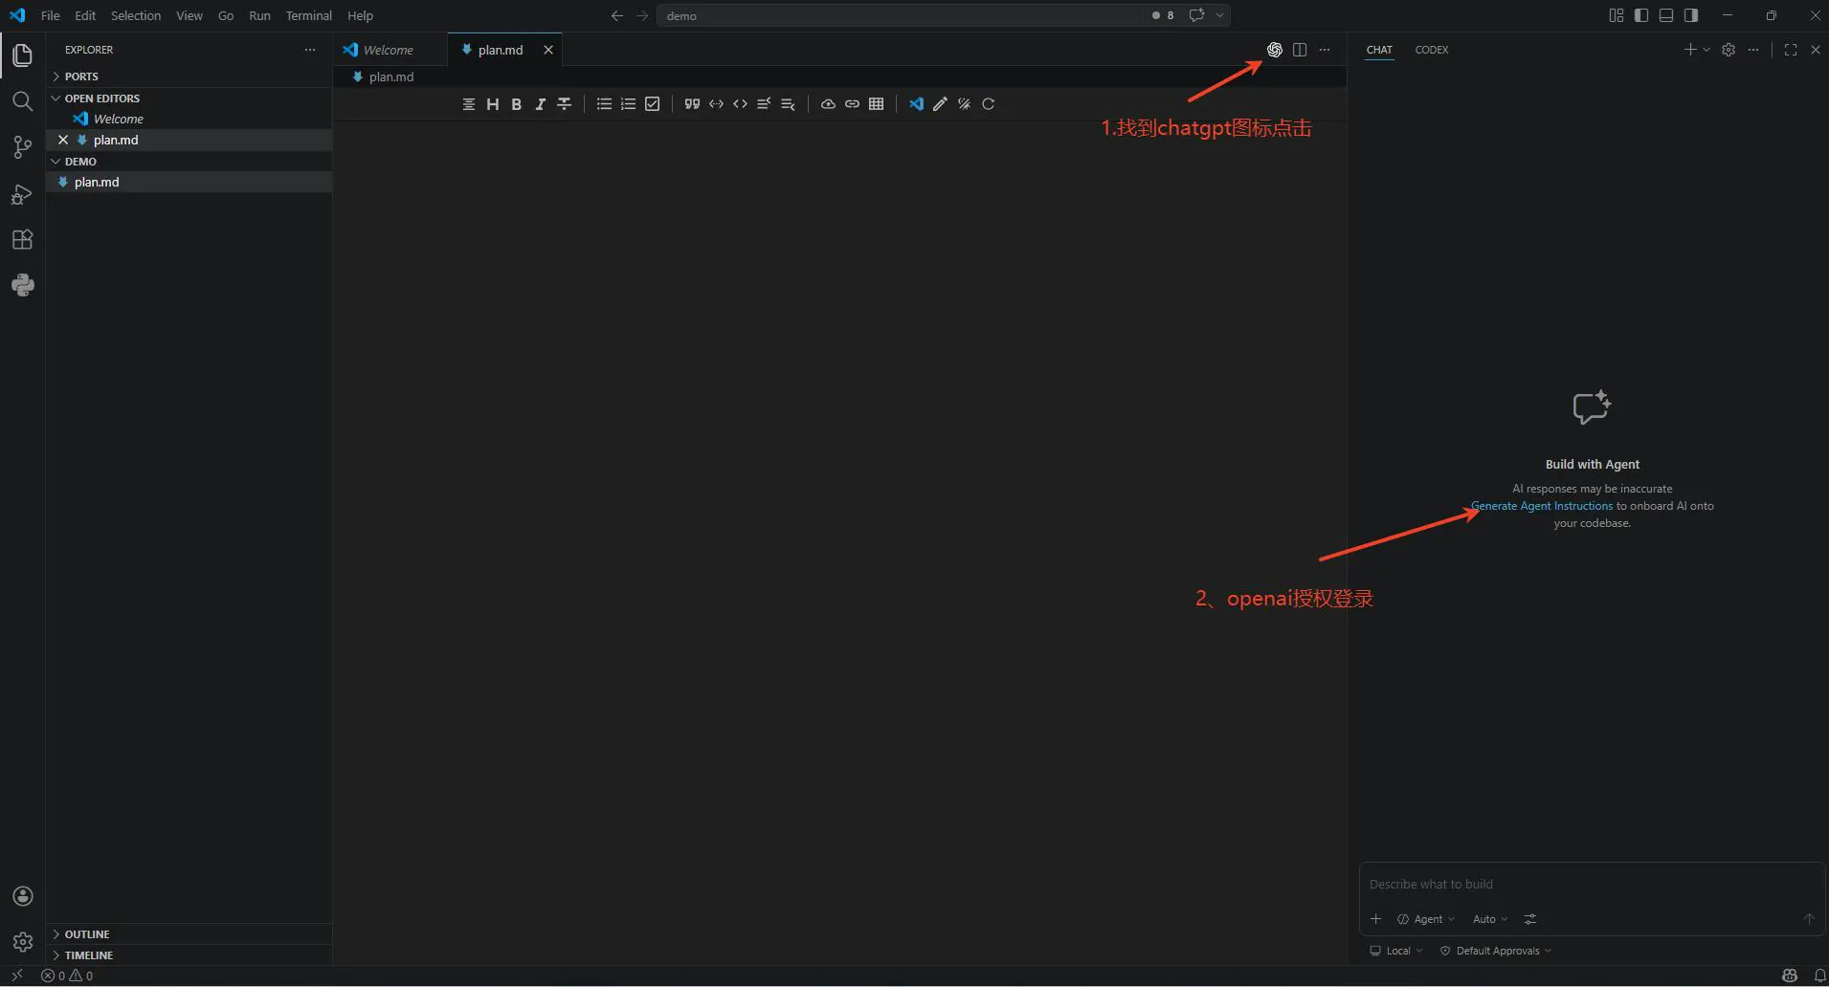Open the new chat dropdown arrow beside plus
1829x987 pixels.
click(x=1706, y=50)
